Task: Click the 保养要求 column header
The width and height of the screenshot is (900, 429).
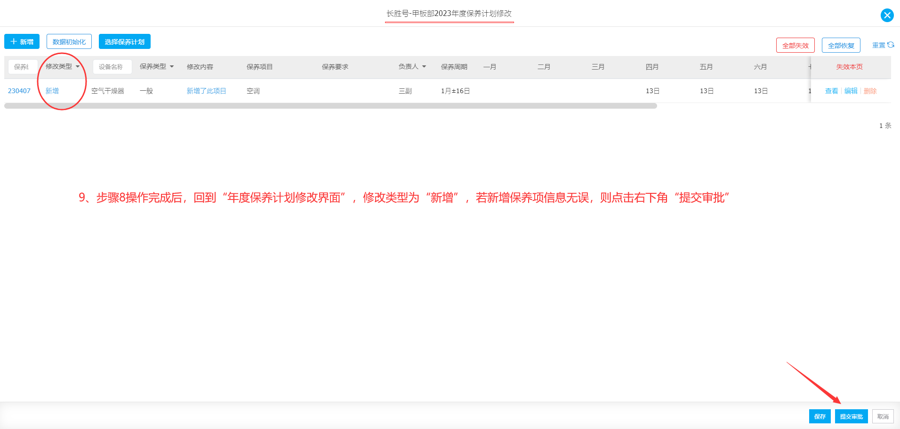Action: point(335,67)
